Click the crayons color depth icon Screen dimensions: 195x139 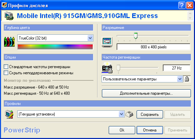pos(9,42)
